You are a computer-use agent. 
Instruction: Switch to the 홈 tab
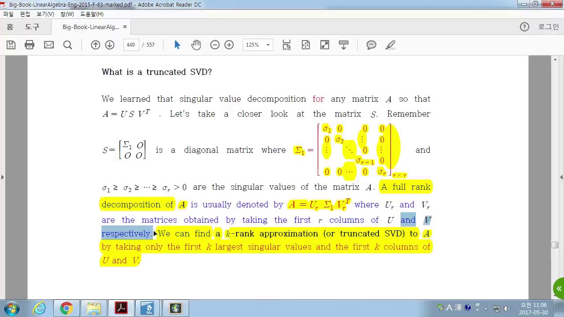pos(10,27)
